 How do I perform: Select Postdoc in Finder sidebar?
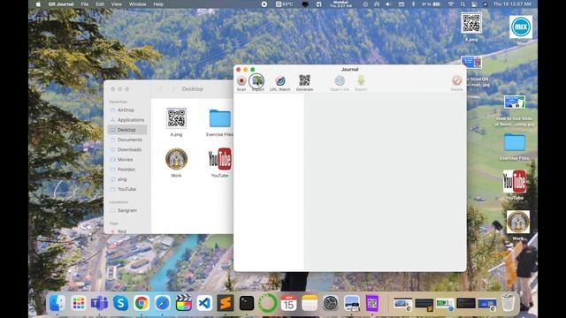coord(127,170)
